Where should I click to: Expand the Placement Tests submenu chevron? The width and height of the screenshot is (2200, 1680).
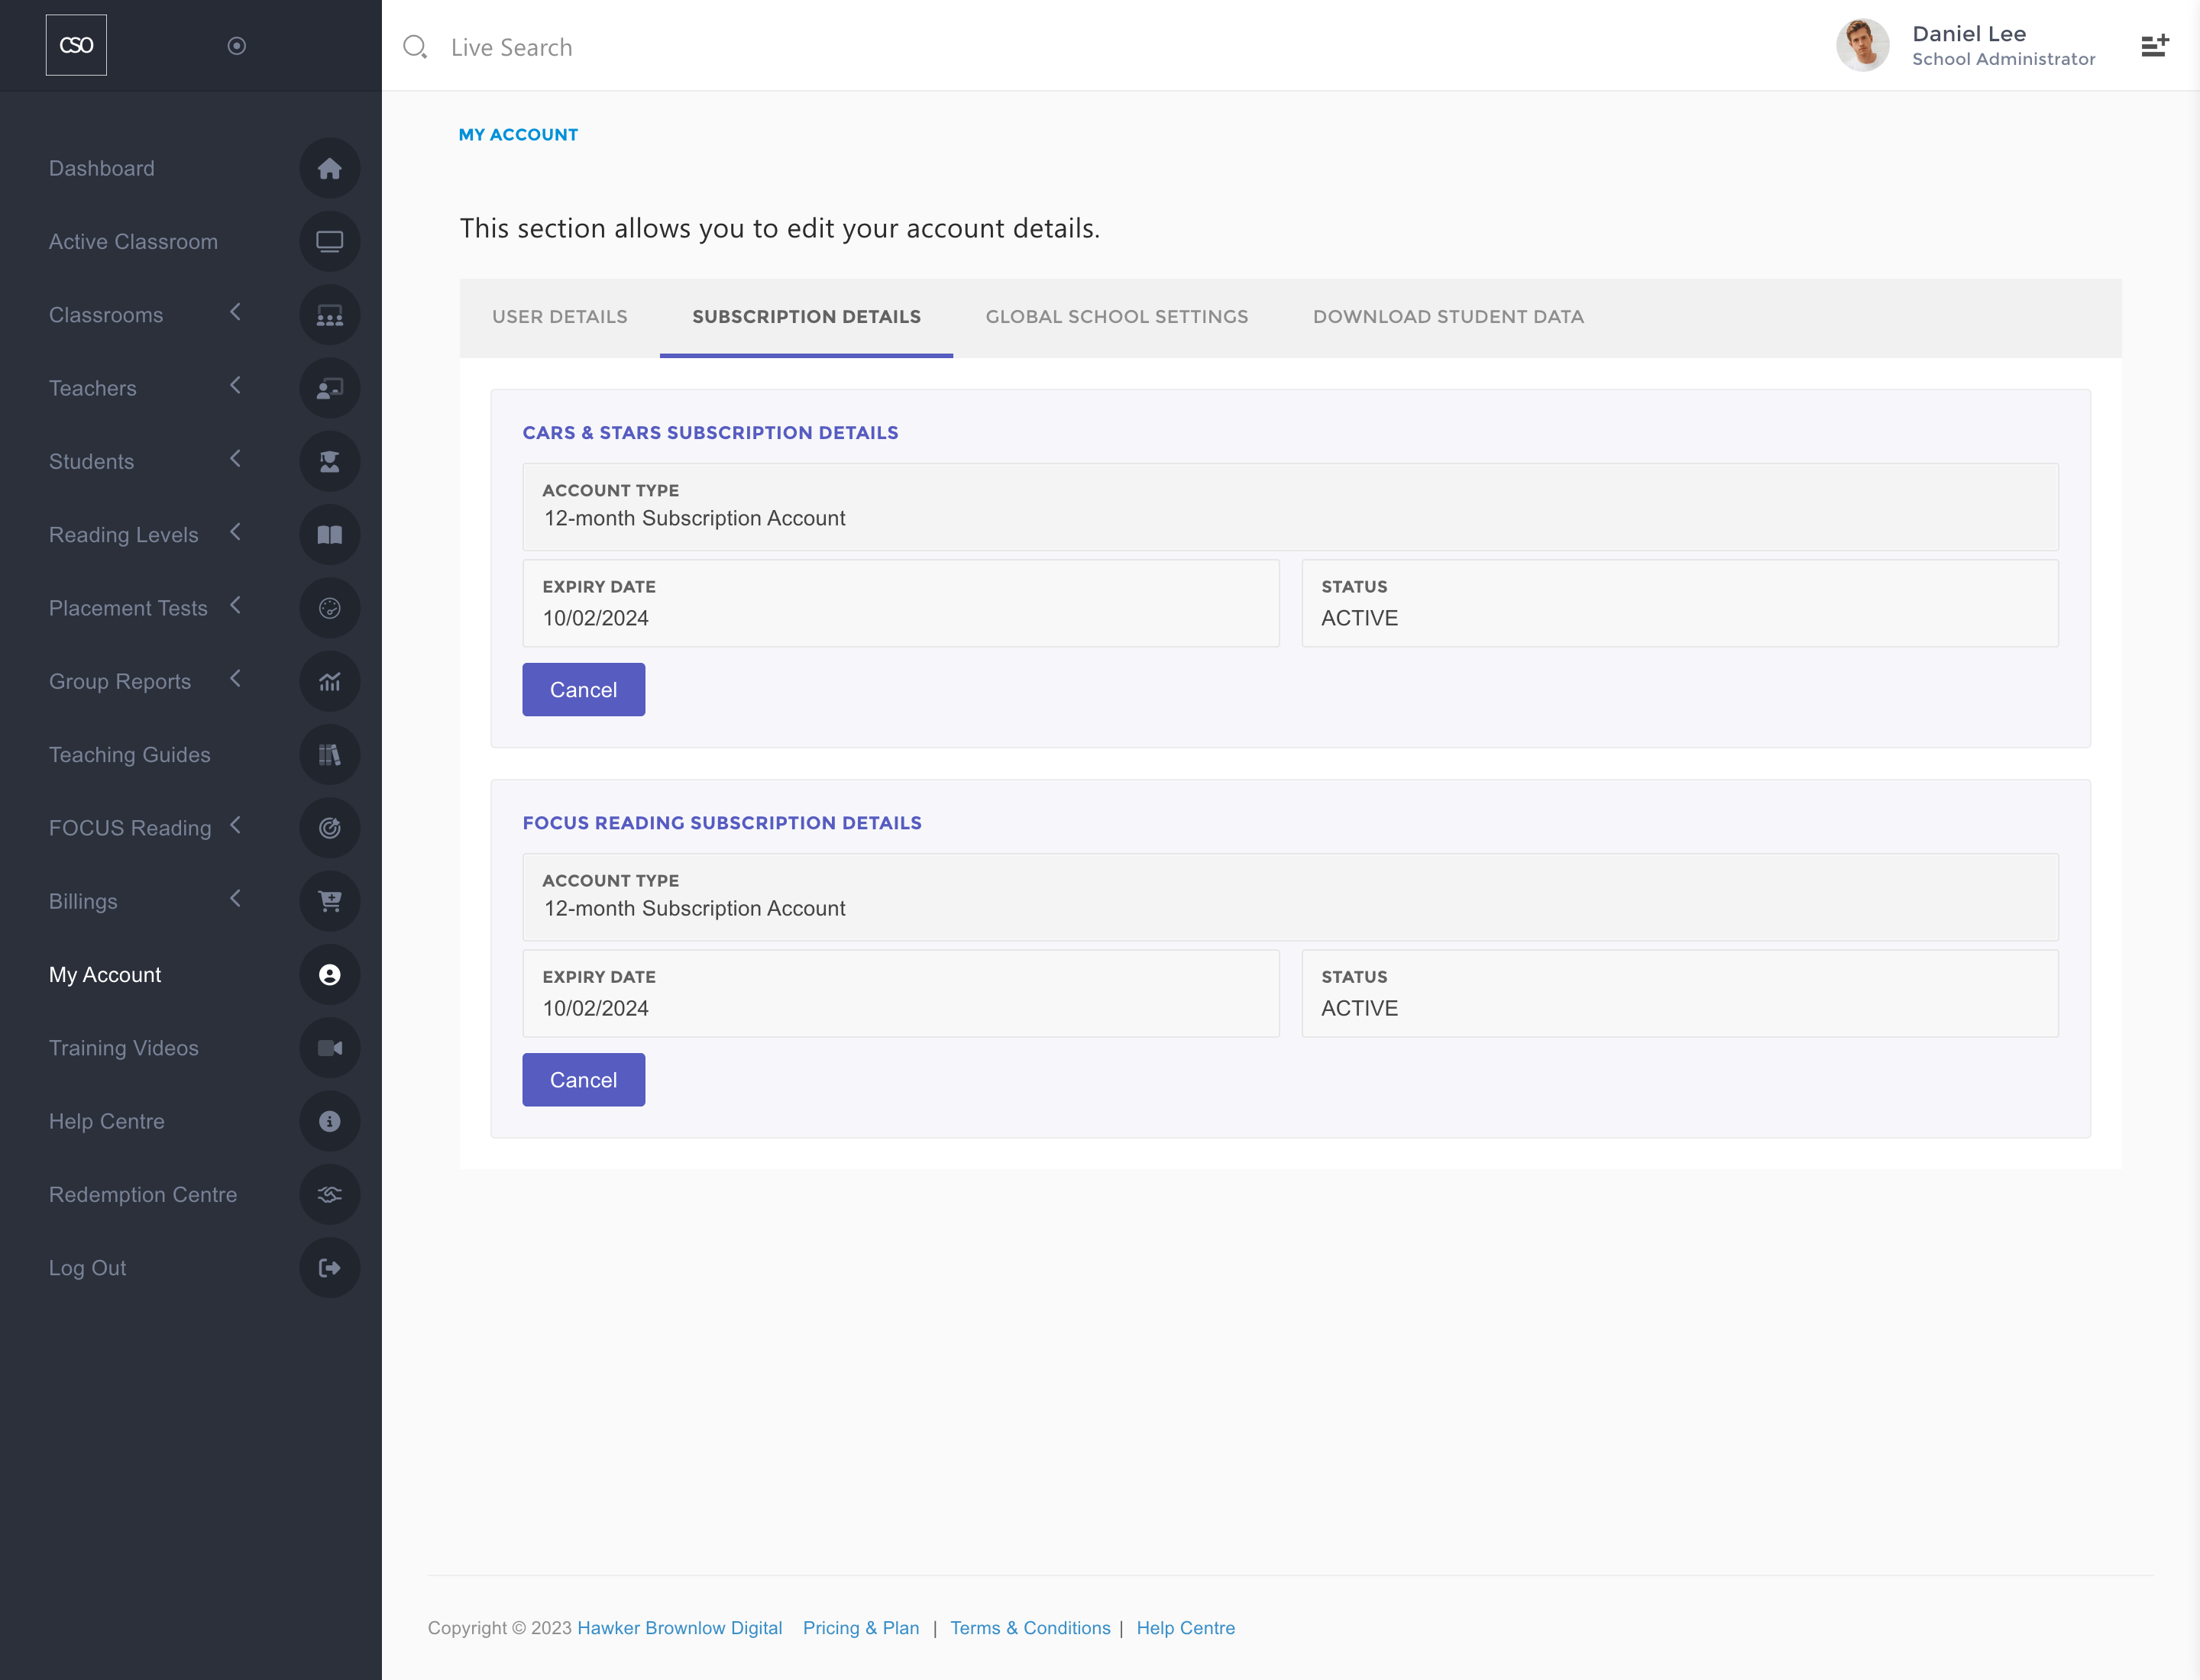(x=236, y=606)
